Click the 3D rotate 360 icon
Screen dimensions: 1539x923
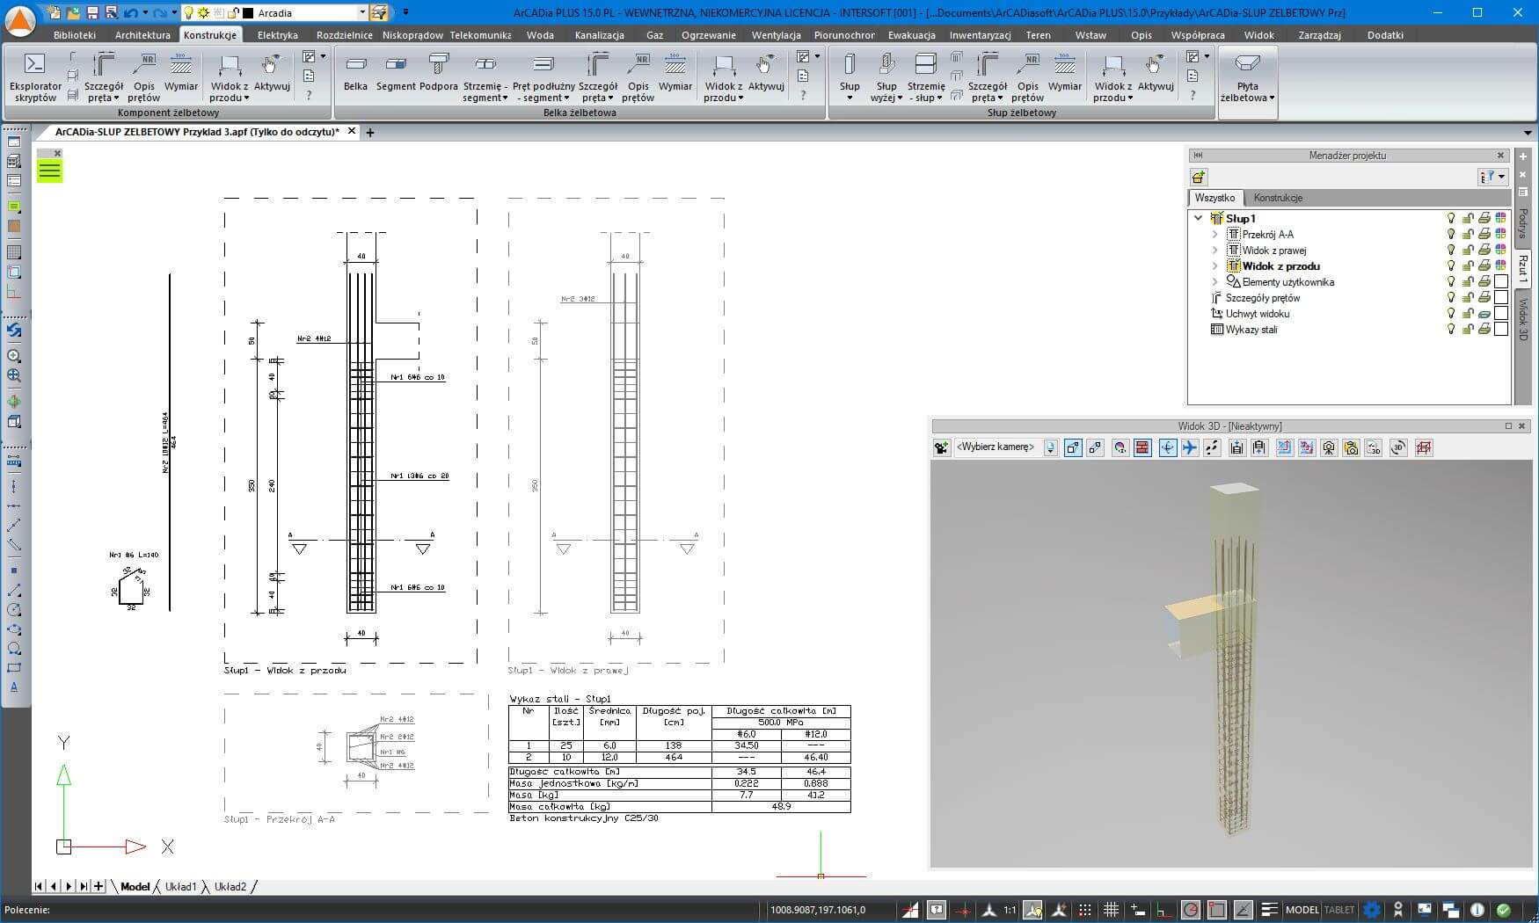(1397, 447)
